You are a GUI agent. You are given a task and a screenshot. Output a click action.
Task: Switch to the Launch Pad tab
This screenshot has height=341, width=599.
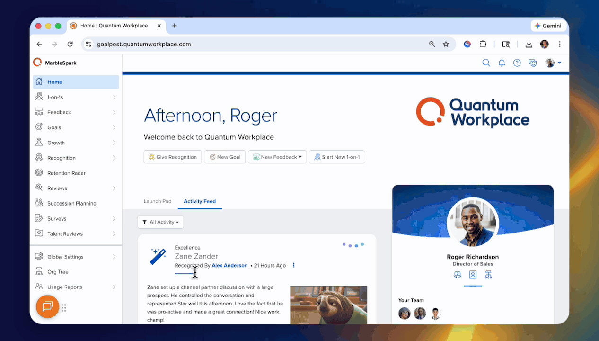pos(158,201)
